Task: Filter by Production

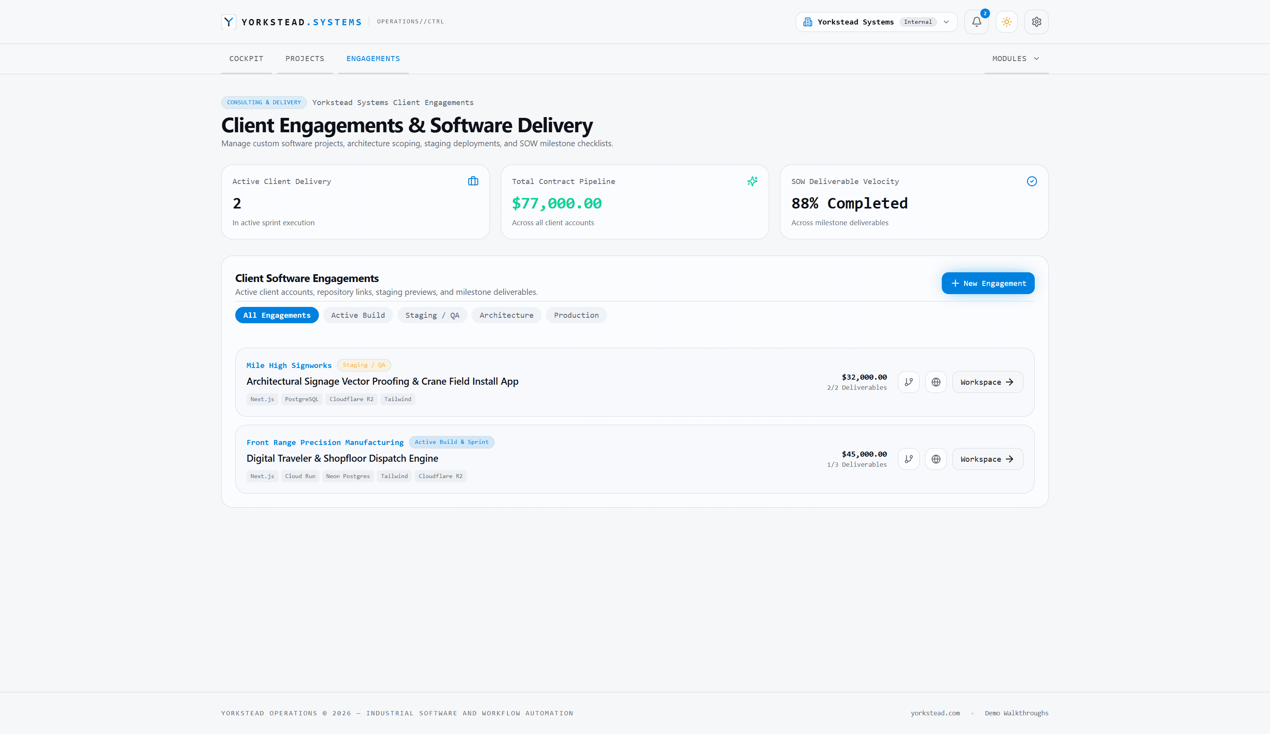Action: (576, 315)
